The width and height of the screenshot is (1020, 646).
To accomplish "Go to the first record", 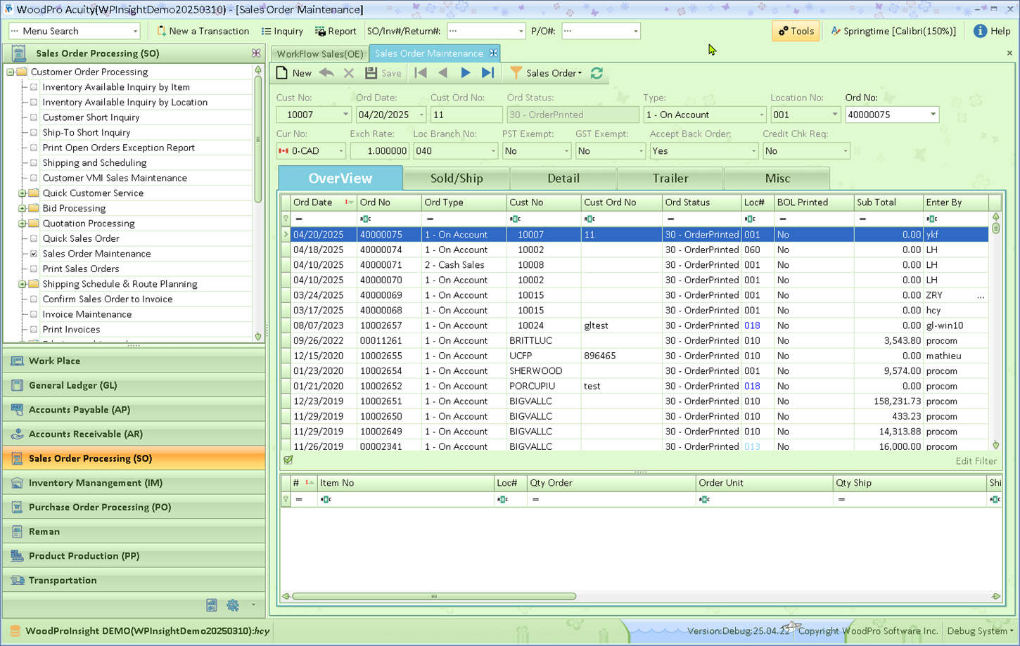I will 421,73.
